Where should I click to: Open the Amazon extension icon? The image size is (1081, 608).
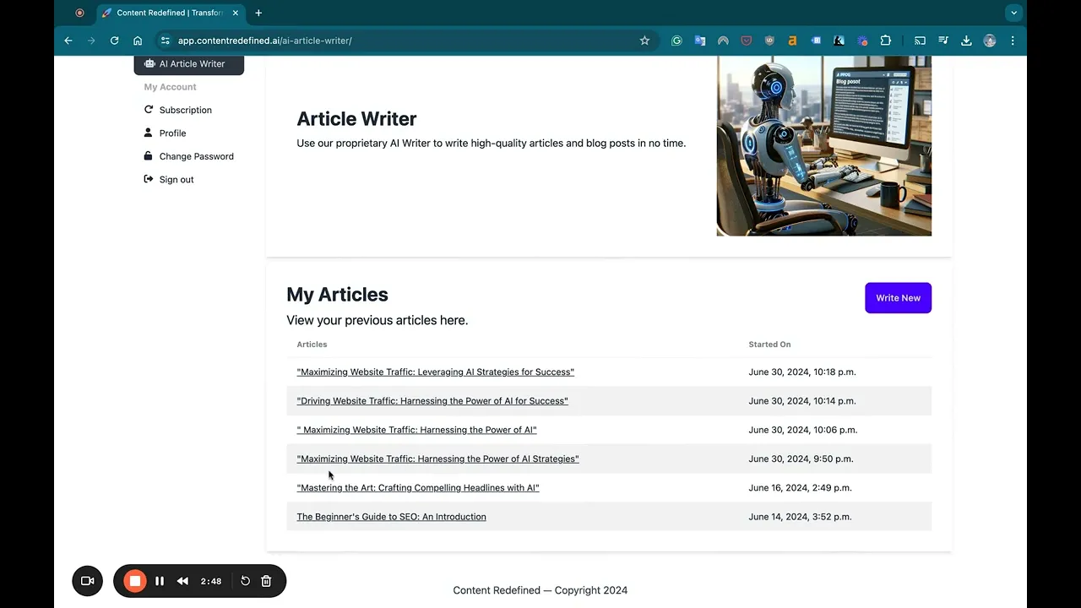click(792, 41)
